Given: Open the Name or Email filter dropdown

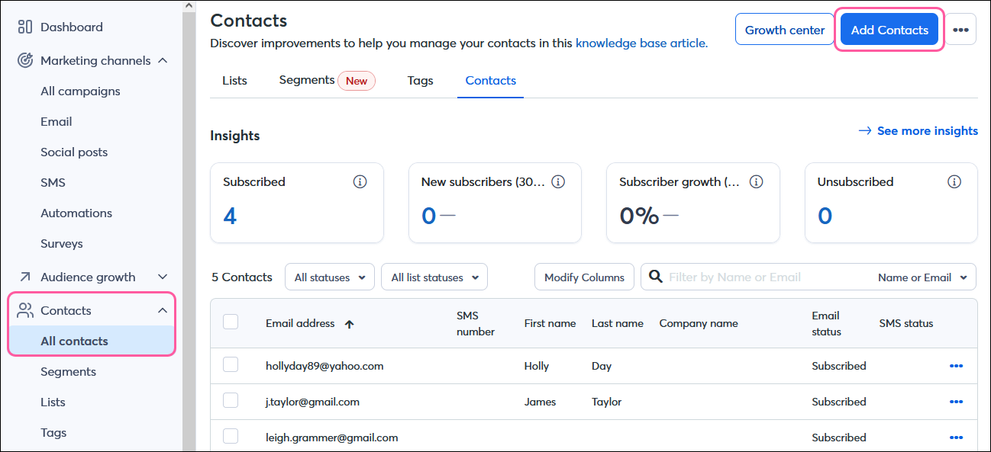Looking at the screenshot, I should (923, 277).
